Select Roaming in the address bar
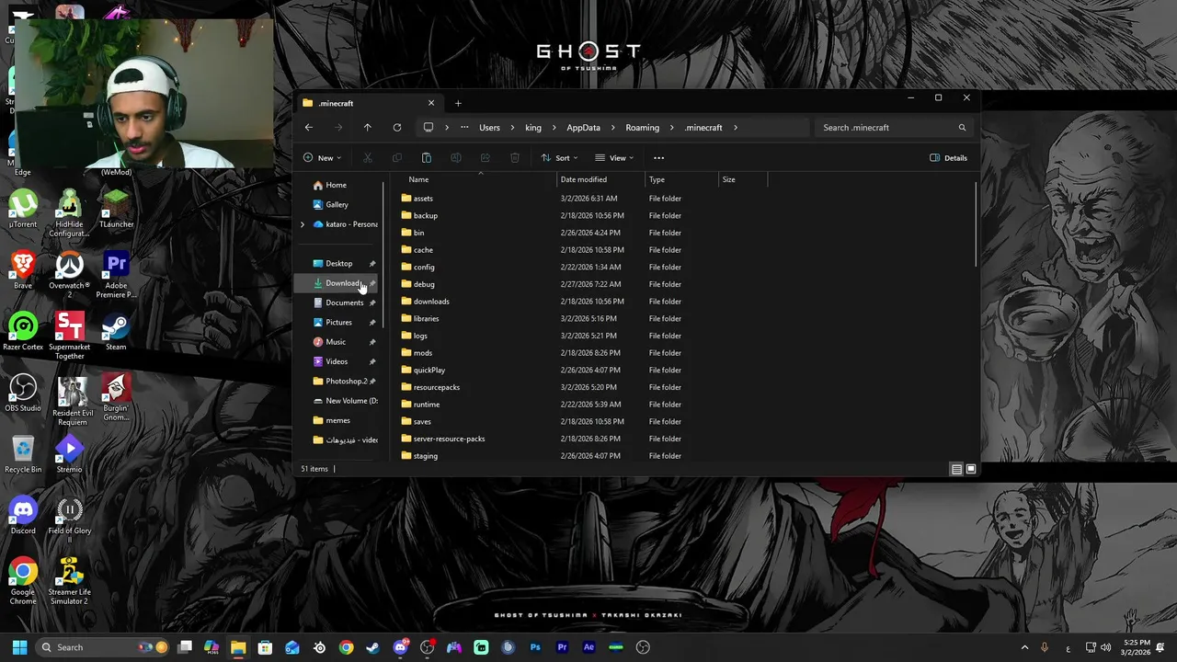 (642, 128)
